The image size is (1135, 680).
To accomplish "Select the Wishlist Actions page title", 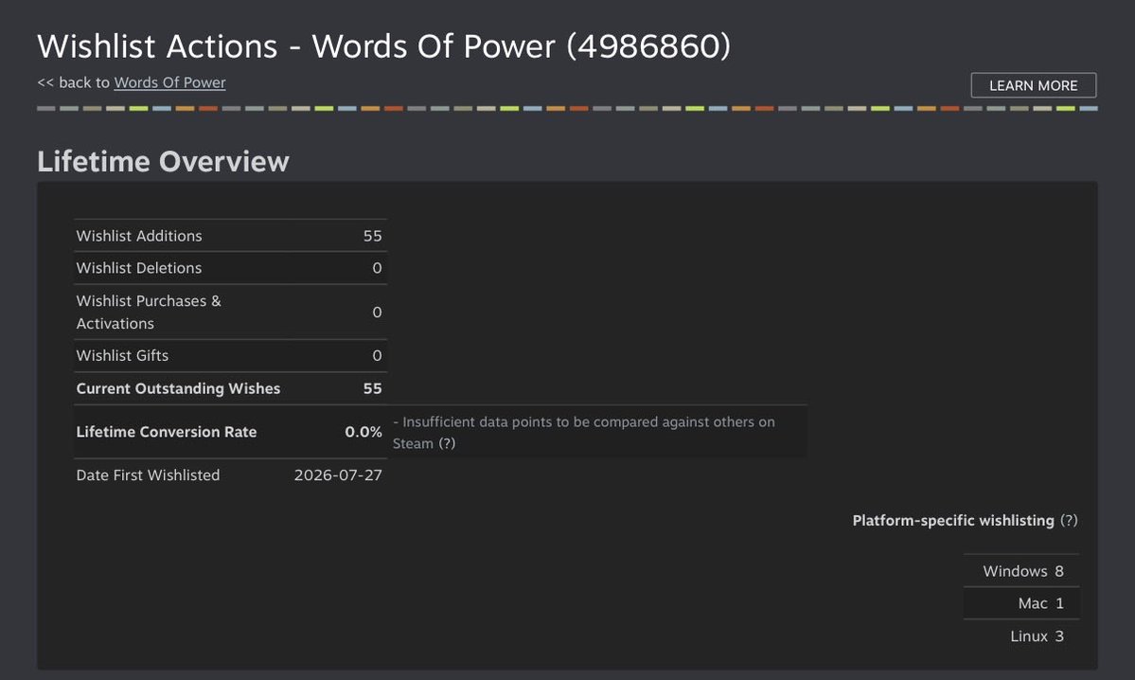I will 383,46.
